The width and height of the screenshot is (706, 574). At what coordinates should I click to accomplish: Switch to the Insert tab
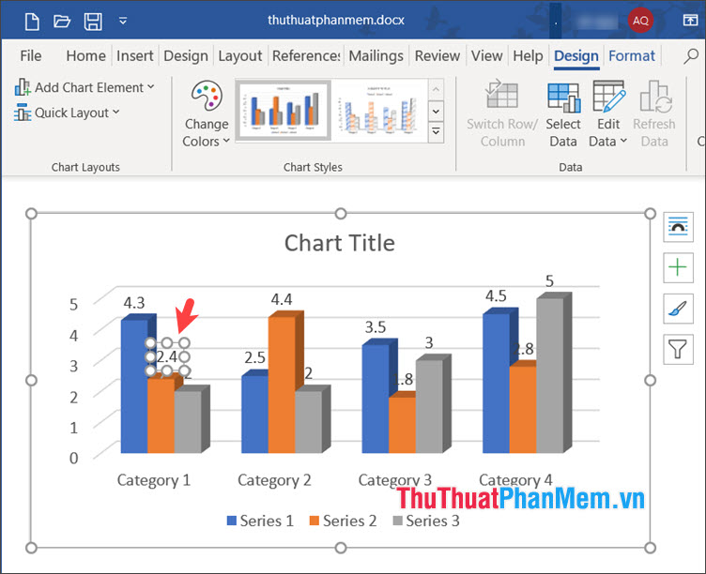pyautogui.click(x=134, y=55)
